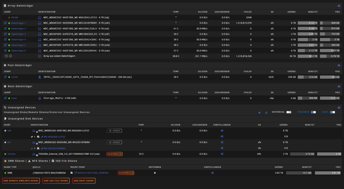The width and height of the screenshot is (344, 189).
Task: Click the disk icon beside the Datenträger 2 identification
Action: 40,29
